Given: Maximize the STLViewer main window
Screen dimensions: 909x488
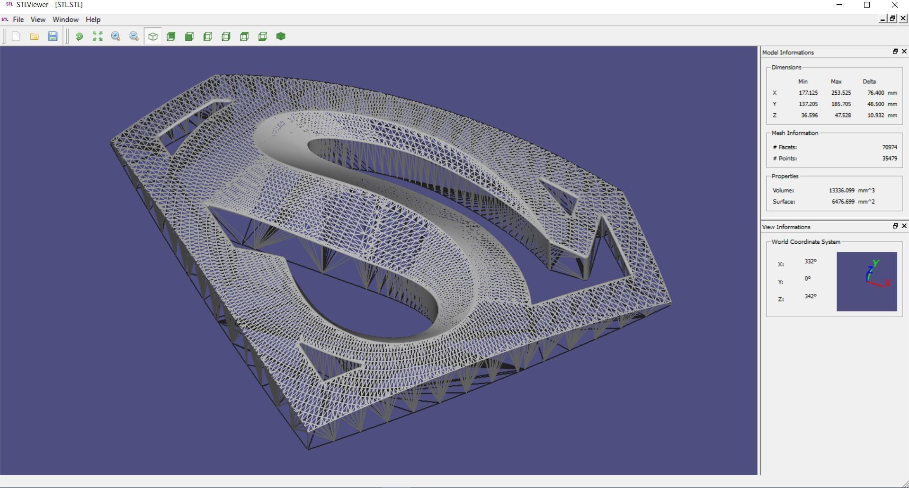Looking at the screenshot, I should click(x=867, y=5).
